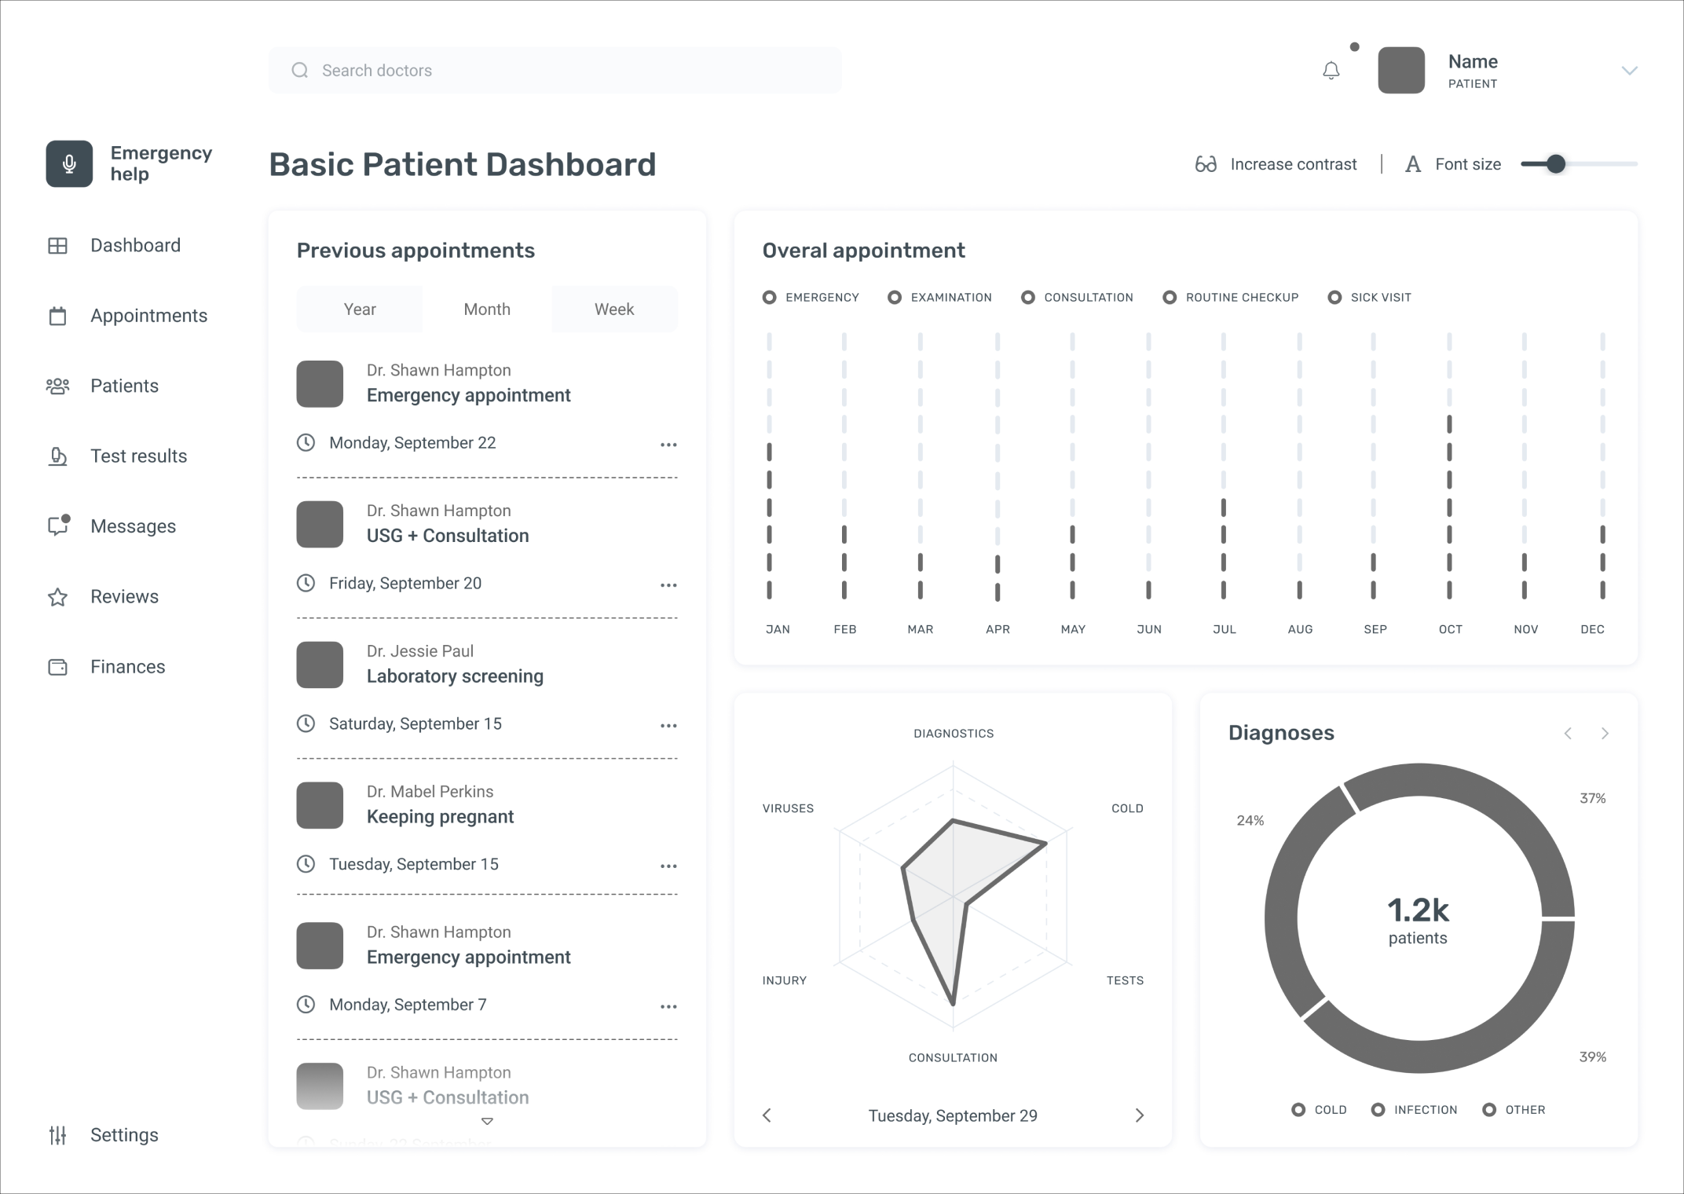Open notifications bell icon
Image resolution: width=1684 pixels, height=1194 pixels.
pyautogui.click(x=1331, y=71)
